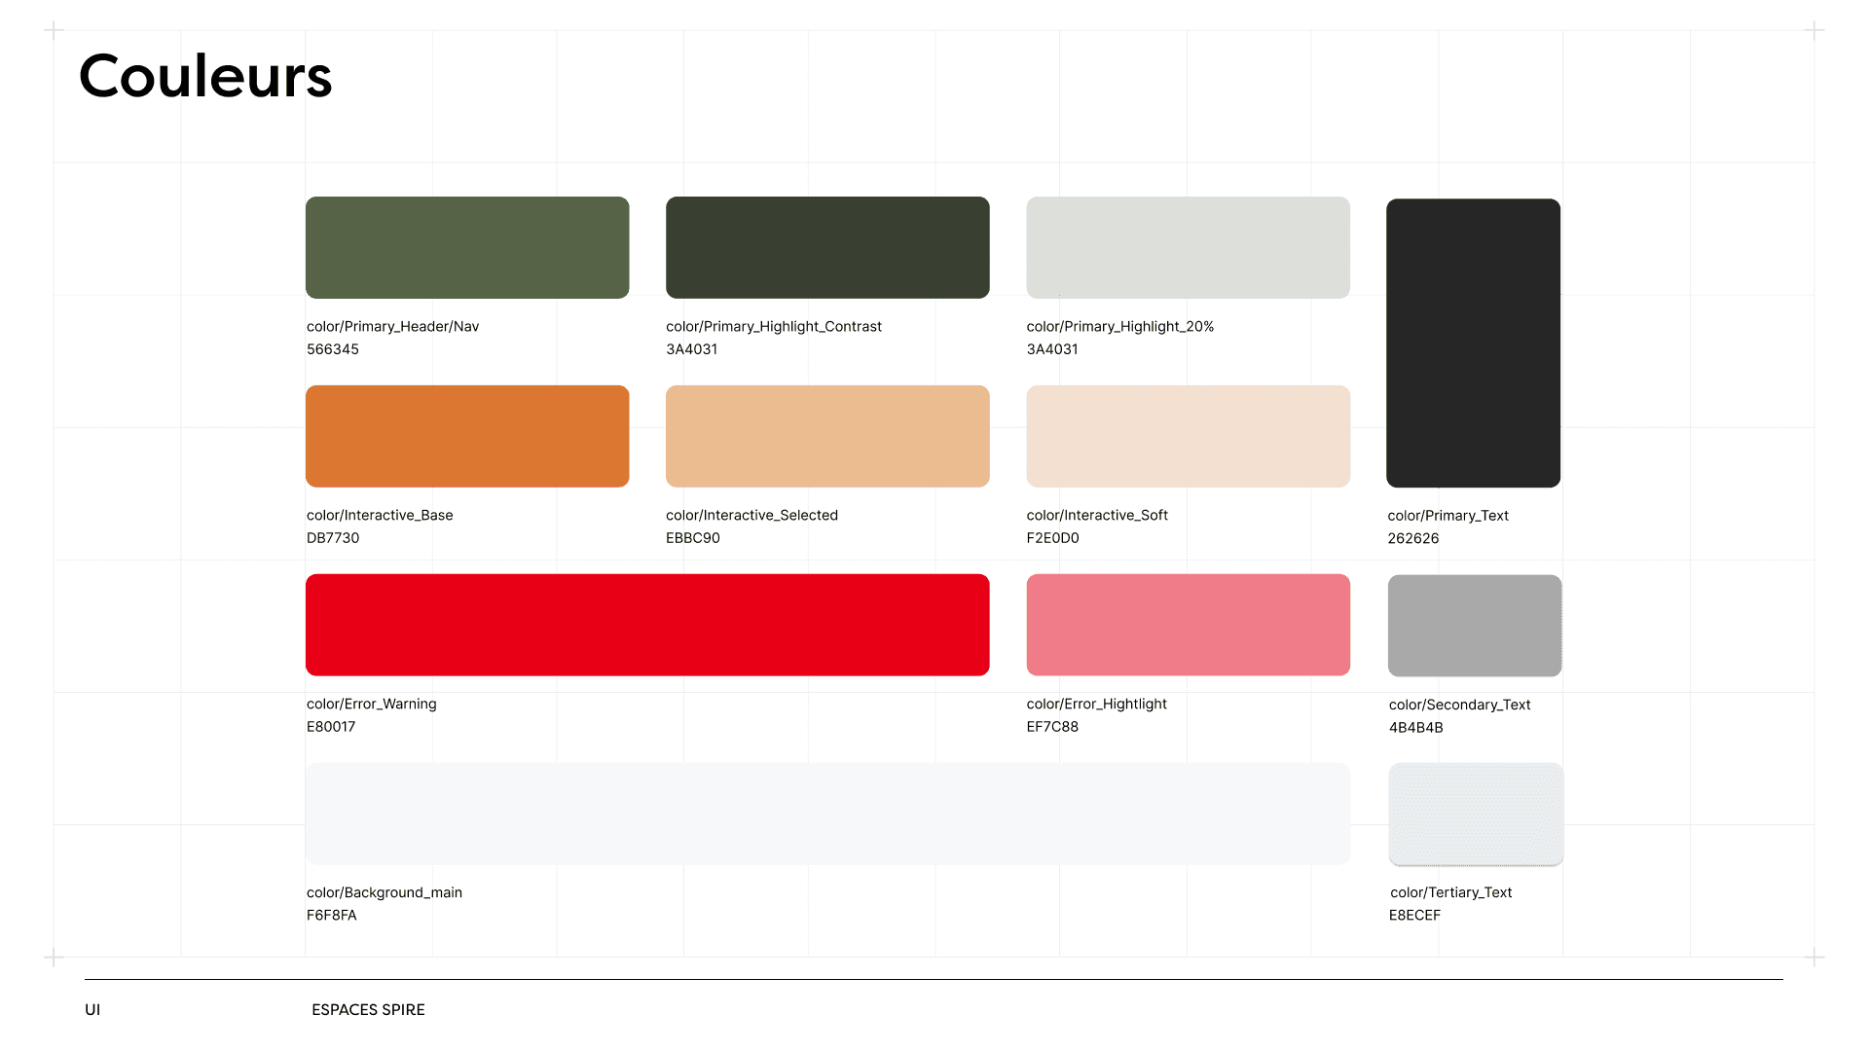
Task: Click the hex code DB7730 label
Action: pos(333,538)
